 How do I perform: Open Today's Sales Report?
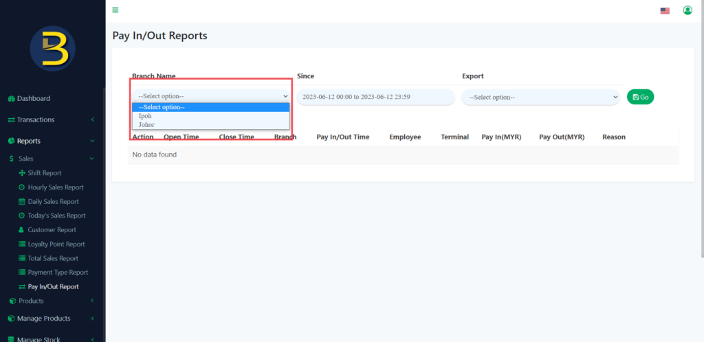56,216
